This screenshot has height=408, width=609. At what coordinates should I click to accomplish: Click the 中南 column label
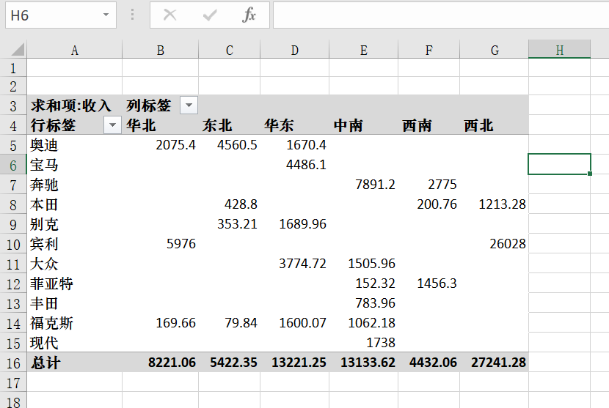tap(348, 125)
